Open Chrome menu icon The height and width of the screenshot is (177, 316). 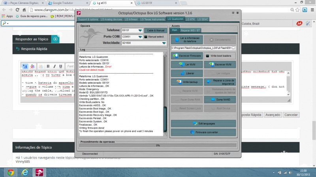[312, 10]
